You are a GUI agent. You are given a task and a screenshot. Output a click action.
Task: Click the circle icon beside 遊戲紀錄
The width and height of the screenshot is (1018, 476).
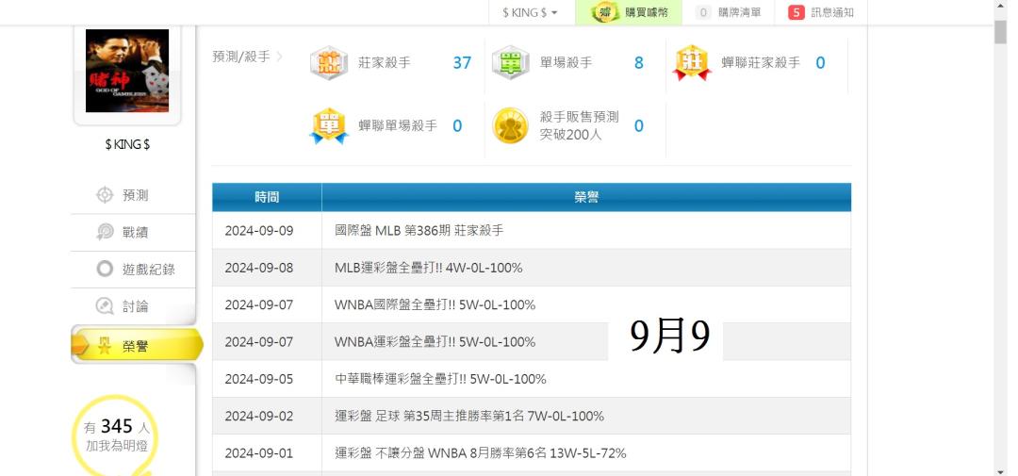point(105,269)
